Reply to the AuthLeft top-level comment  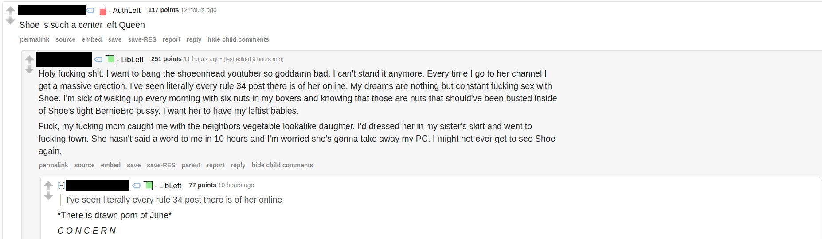tap(194, 39)
